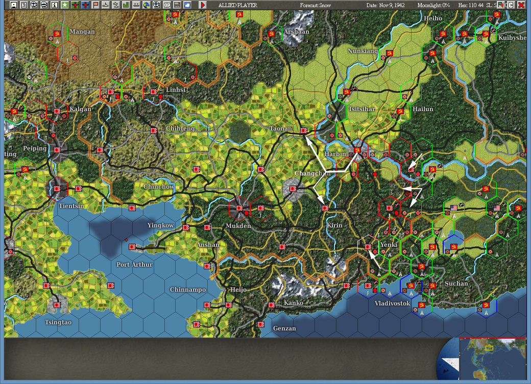Click the 'Forecast: Snow' status text
Image resolution: width=531 pixels, height=384 pixels.
pos(316,5)
